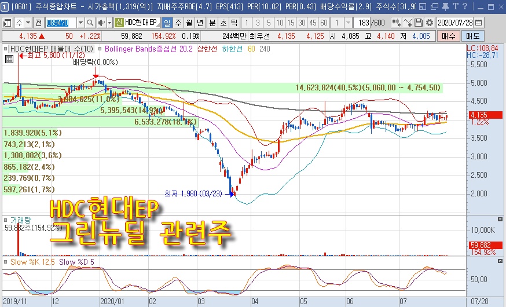This screenshot has height=307, width=506.
Task: Click the 상한선 upper band label
Action: coord(206,49)
